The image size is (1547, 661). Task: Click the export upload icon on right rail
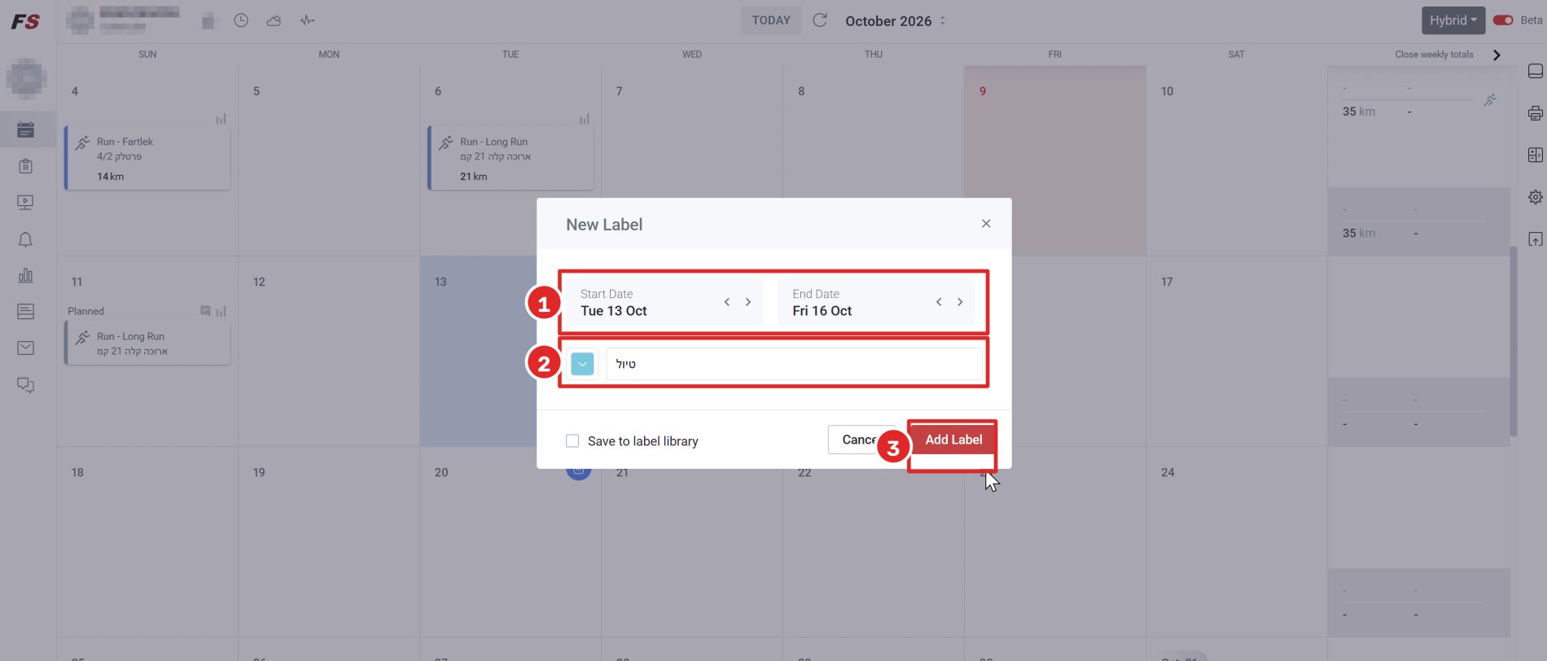pos(1536,239)
